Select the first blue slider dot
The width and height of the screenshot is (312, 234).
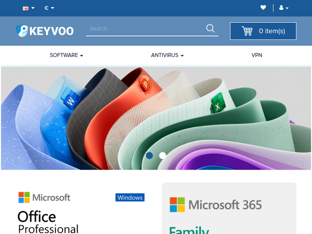[x=149, y=155]
